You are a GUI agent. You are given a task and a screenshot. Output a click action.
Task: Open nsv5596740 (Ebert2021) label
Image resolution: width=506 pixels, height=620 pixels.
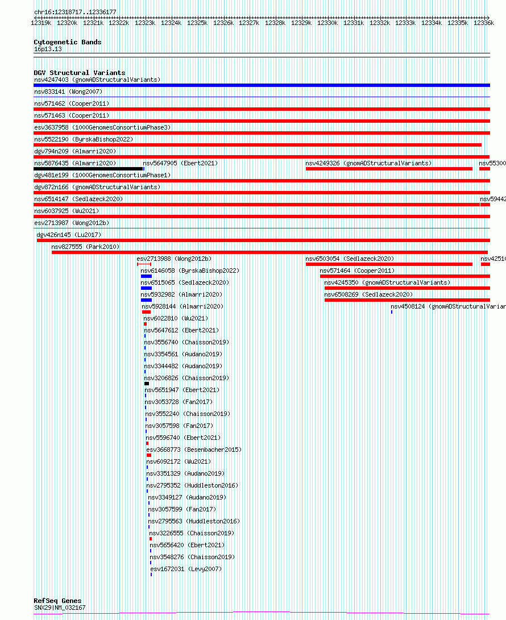coord(183,438)
